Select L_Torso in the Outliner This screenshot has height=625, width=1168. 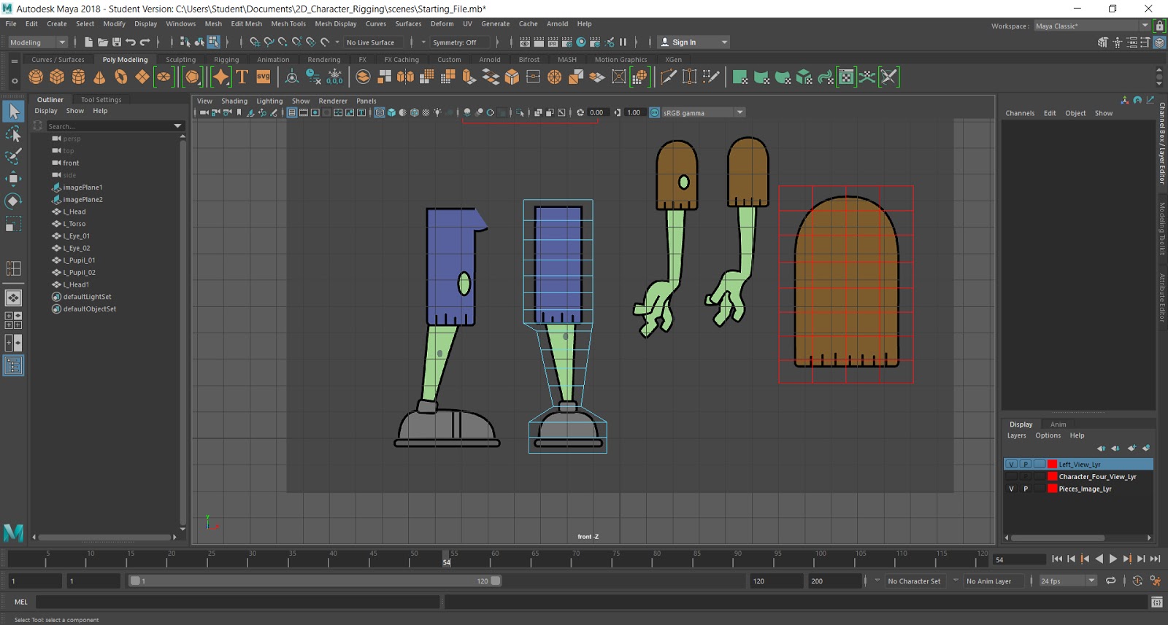tap(74, 224)
